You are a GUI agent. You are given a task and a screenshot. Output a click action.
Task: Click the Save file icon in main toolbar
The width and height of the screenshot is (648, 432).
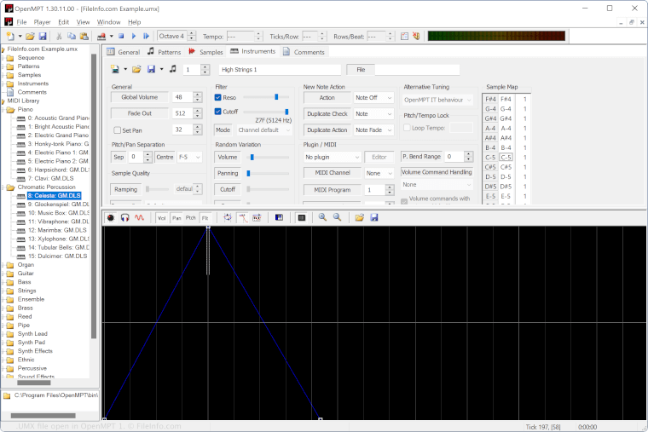(43, 37)
